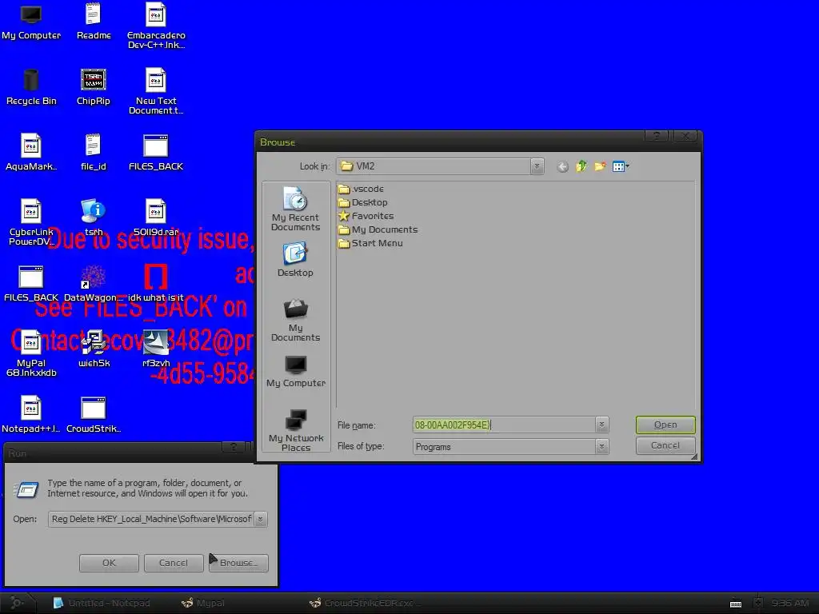Select the New Text Document desktop icon
Viewport: 819px width, 614px height.
pyautogui.click(x=156, y=92)
